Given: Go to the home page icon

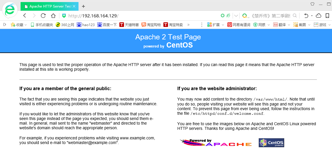Looking at the screenshot, I should (53, 16).
